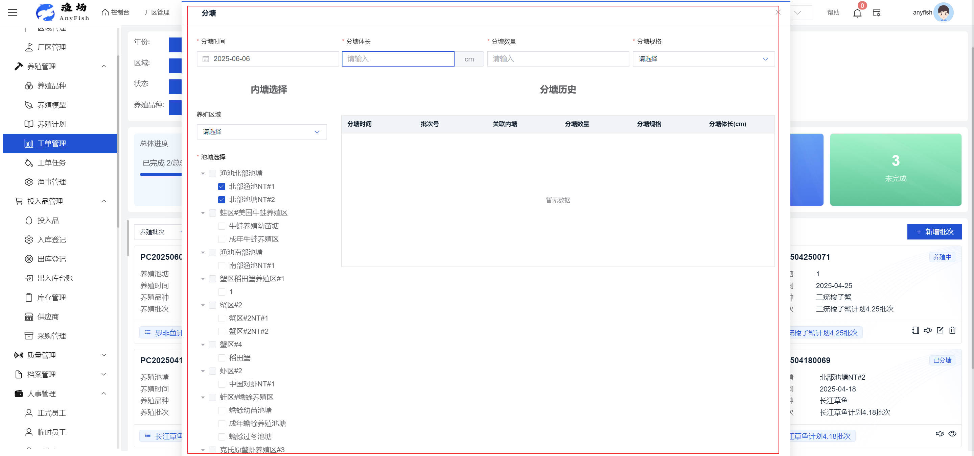974x456 pixels.
Task: Click the edit pencil icon on batch card
Action: click(x=940, y=330)
